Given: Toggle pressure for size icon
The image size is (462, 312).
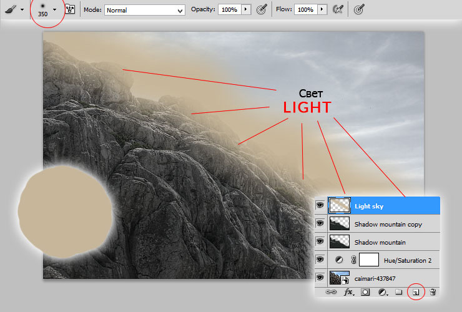Looking at the screenshot, I should click(x=359, y=9).
